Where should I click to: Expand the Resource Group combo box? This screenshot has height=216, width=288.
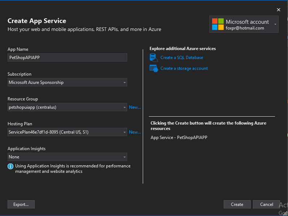[67, 107]
